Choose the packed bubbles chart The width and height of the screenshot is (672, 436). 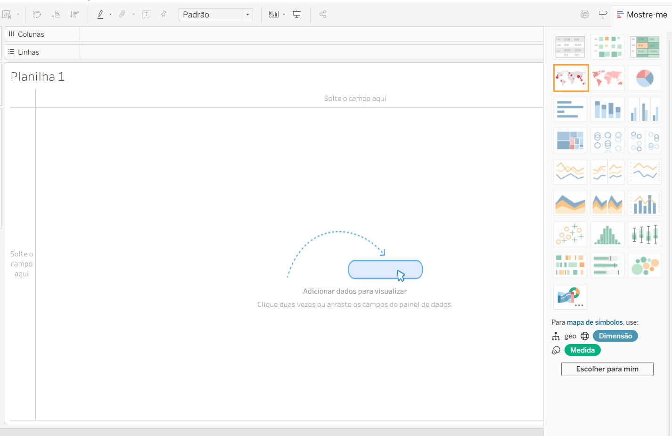(645, 265)
